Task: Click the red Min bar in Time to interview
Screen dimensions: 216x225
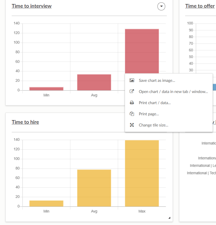Action: (46, 89)
